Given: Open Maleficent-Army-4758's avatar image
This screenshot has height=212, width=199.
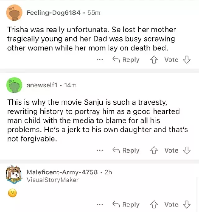Looking at the screenshot, I should (x=14, y=174).
